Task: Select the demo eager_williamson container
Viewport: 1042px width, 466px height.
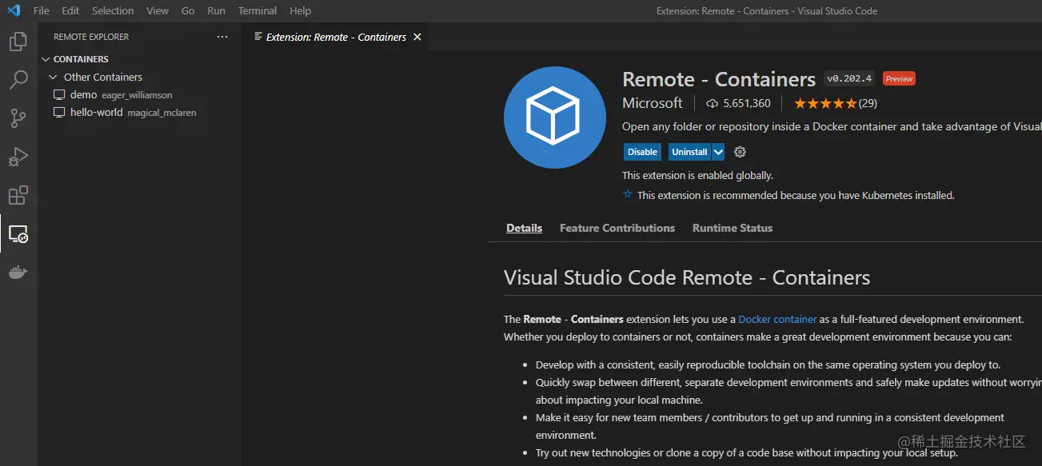Action: tap(120, 95)
